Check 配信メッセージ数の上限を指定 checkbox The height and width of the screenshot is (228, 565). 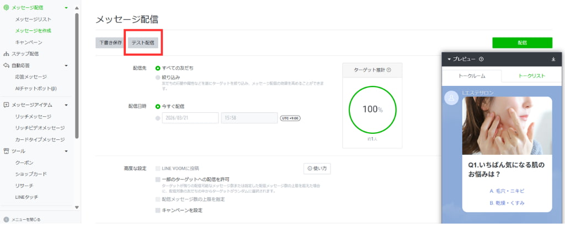coord(158,199)
